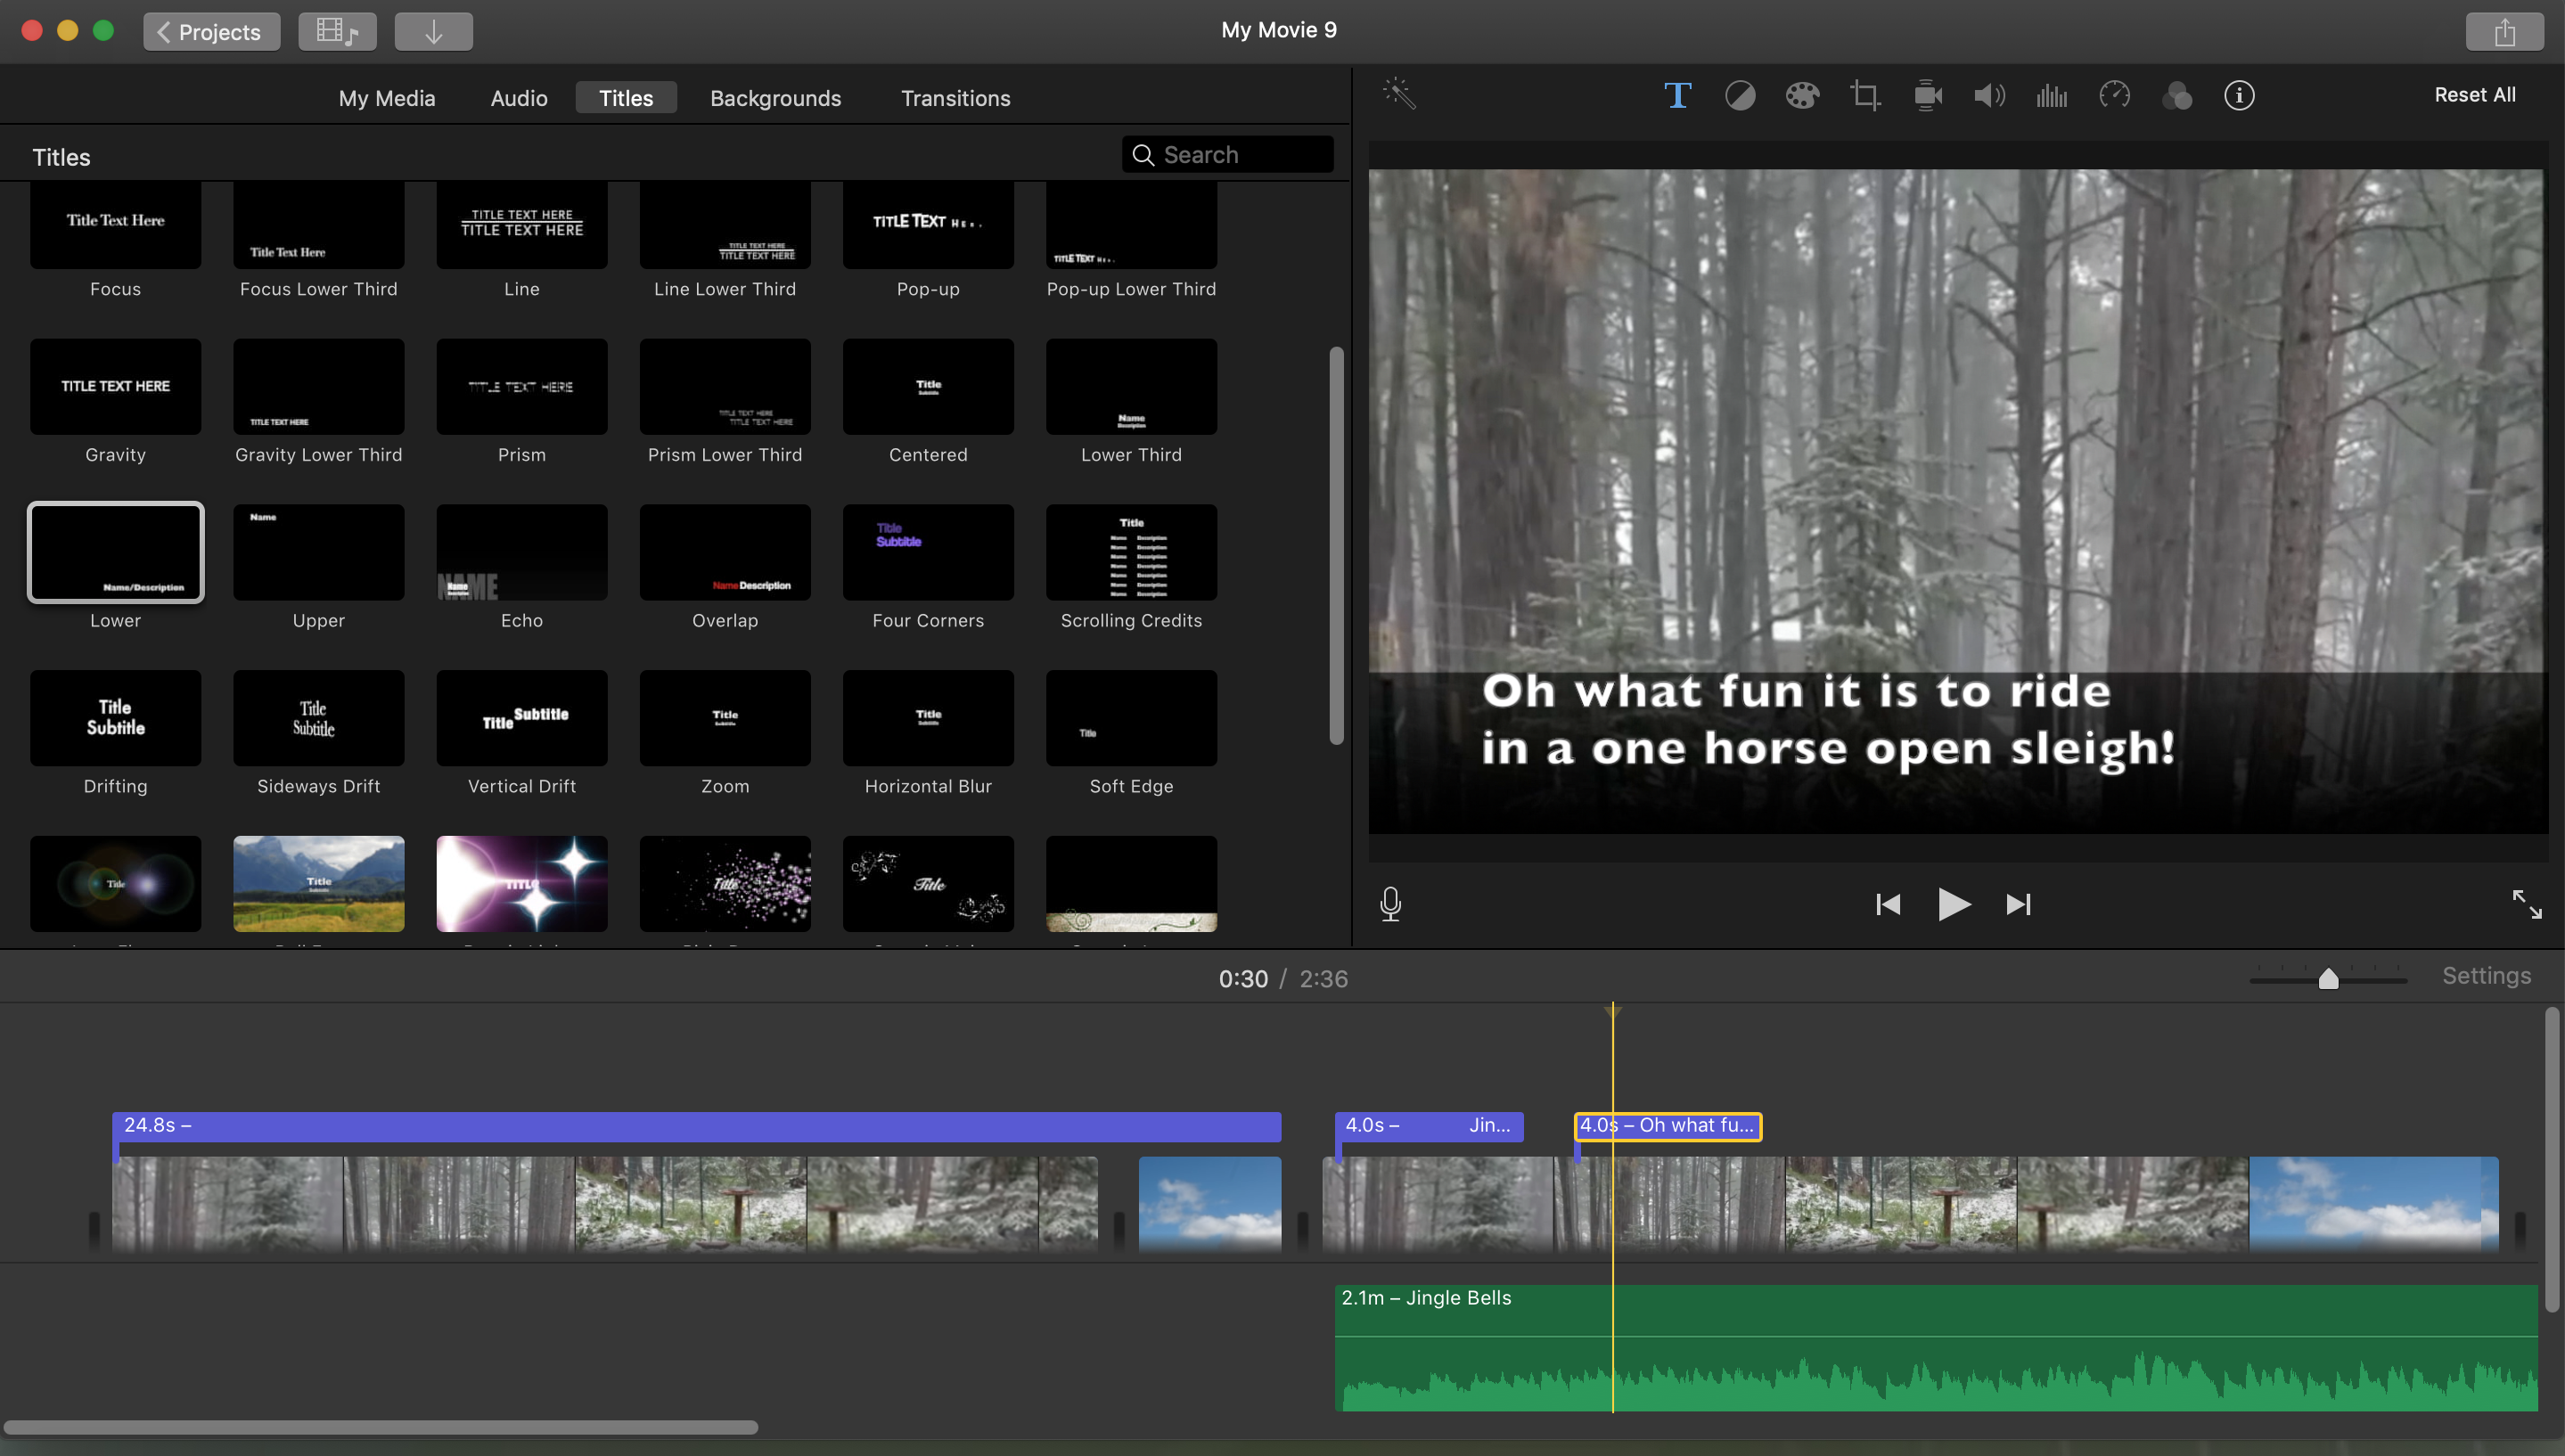Open Noise Reduction and Equalizer icon
Image resolution: width=2565 pixels, height=1456 pixels.
pos(2051,96)
